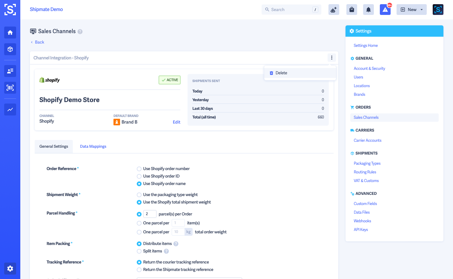Enable Split items for Item Packing

(139, 251)
